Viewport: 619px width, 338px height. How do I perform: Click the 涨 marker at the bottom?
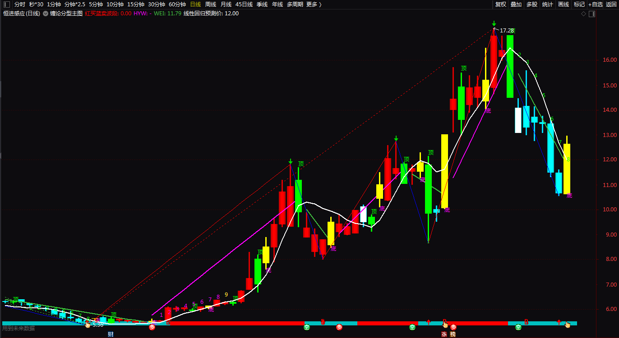[444, 334]
